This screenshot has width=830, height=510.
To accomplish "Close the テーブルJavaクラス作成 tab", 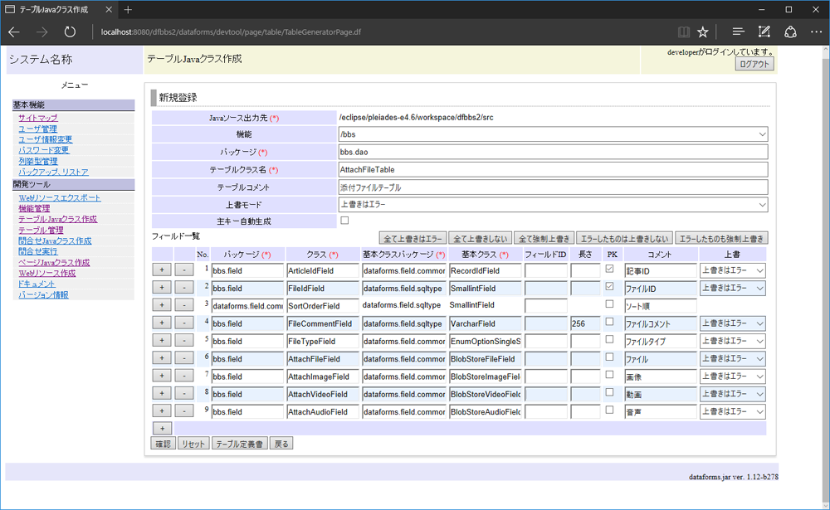I will click(109, 9).
